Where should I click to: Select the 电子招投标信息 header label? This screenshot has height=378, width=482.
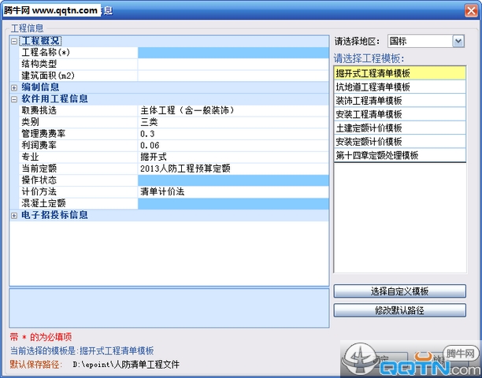[54, 215]
